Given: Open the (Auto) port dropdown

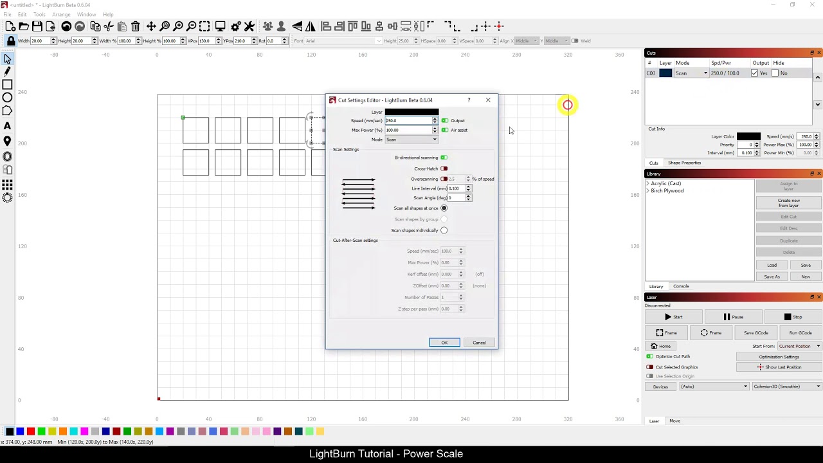Looking at the screenshot, I should pos(714,386).
